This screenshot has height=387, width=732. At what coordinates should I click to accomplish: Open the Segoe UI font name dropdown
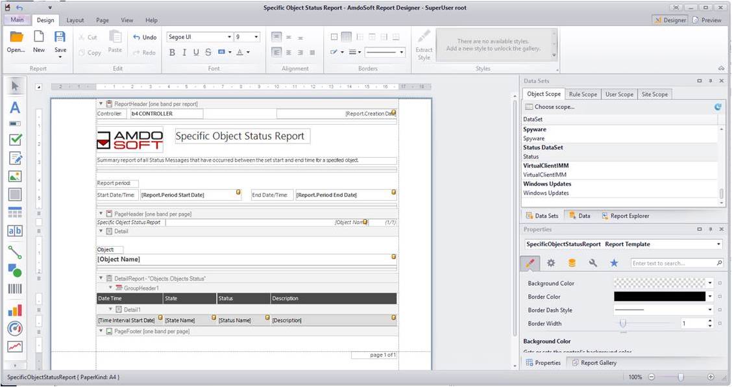(229, 37)
